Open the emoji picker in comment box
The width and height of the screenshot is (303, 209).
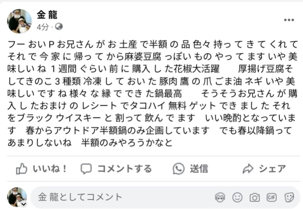coord(237,197)
